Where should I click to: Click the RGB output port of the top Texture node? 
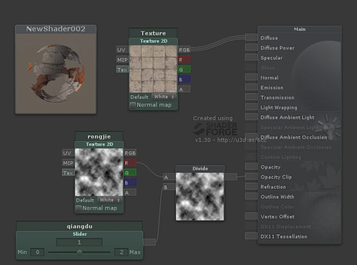click(184, 49)
